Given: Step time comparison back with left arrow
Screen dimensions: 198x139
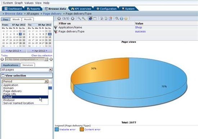Looking at the screenshot, I should click(x=2, y=59).
